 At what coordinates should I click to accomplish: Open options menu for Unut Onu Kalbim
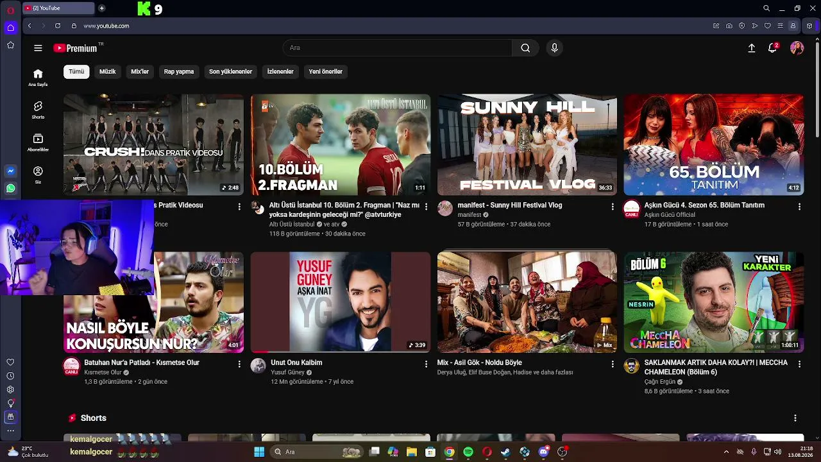coord(426,364)
